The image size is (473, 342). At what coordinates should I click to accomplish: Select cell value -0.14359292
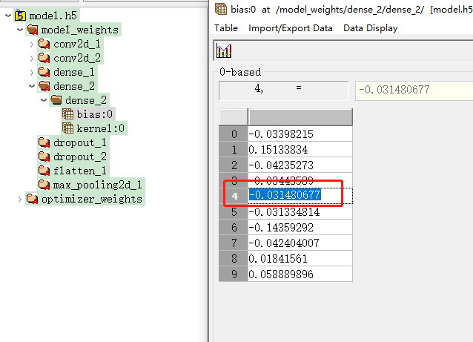point(300,227)
